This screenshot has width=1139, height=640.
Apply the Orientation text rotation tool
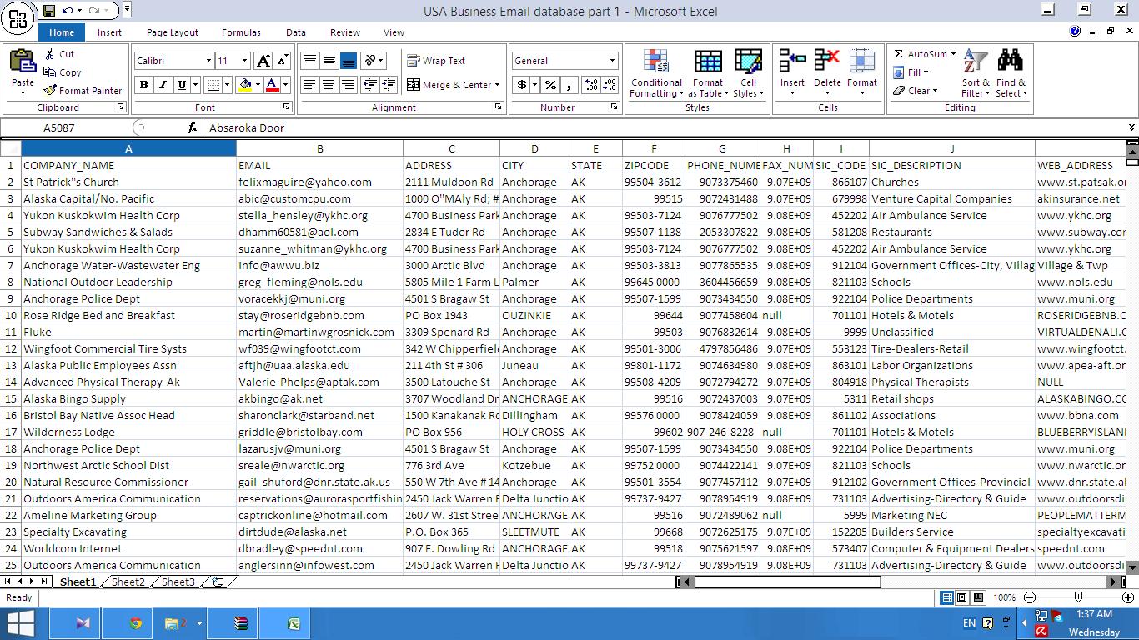(x=369, y=61)
